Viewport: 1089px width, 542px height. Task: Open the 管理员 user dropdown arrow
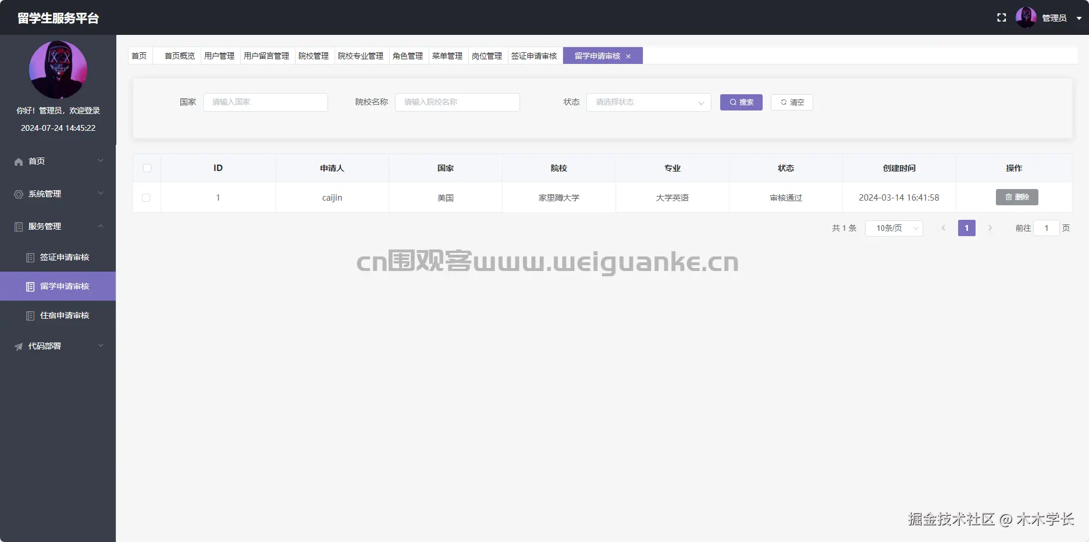1079,18
